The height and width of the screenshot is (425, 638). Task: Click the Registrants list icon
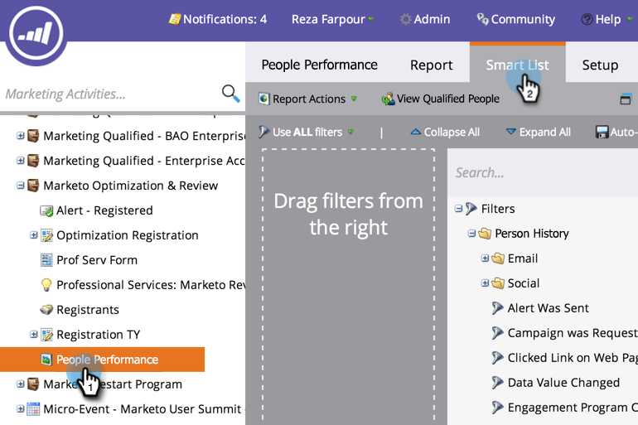[47, 310]
